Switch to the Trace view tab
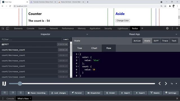This screenshot has height=101, width=180. 165,41
